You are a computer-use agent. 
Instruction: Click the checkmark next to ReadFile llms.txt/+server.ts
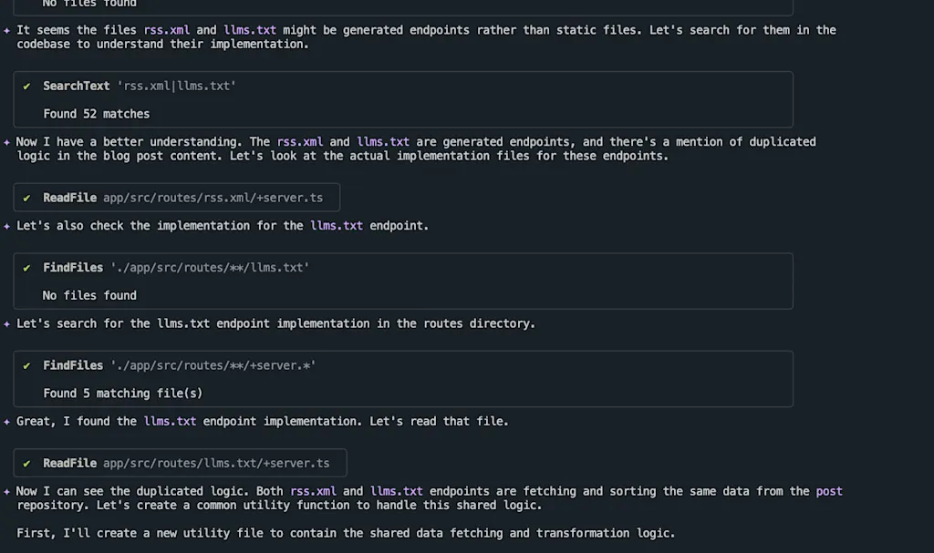pyautogui.click(x=26, y=464)
